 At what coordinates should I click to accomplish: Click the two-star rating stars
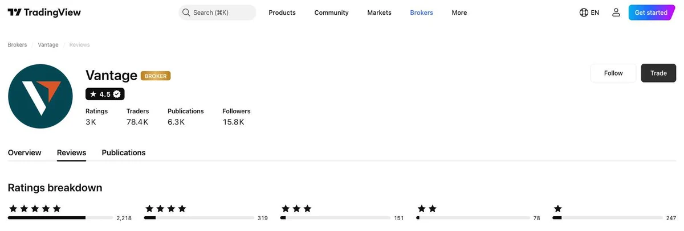pyautogui.click(x=427, y=209)
